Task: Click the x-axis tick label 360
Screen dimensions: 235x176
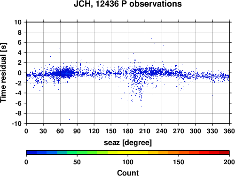Action: [x=229, y=131]
